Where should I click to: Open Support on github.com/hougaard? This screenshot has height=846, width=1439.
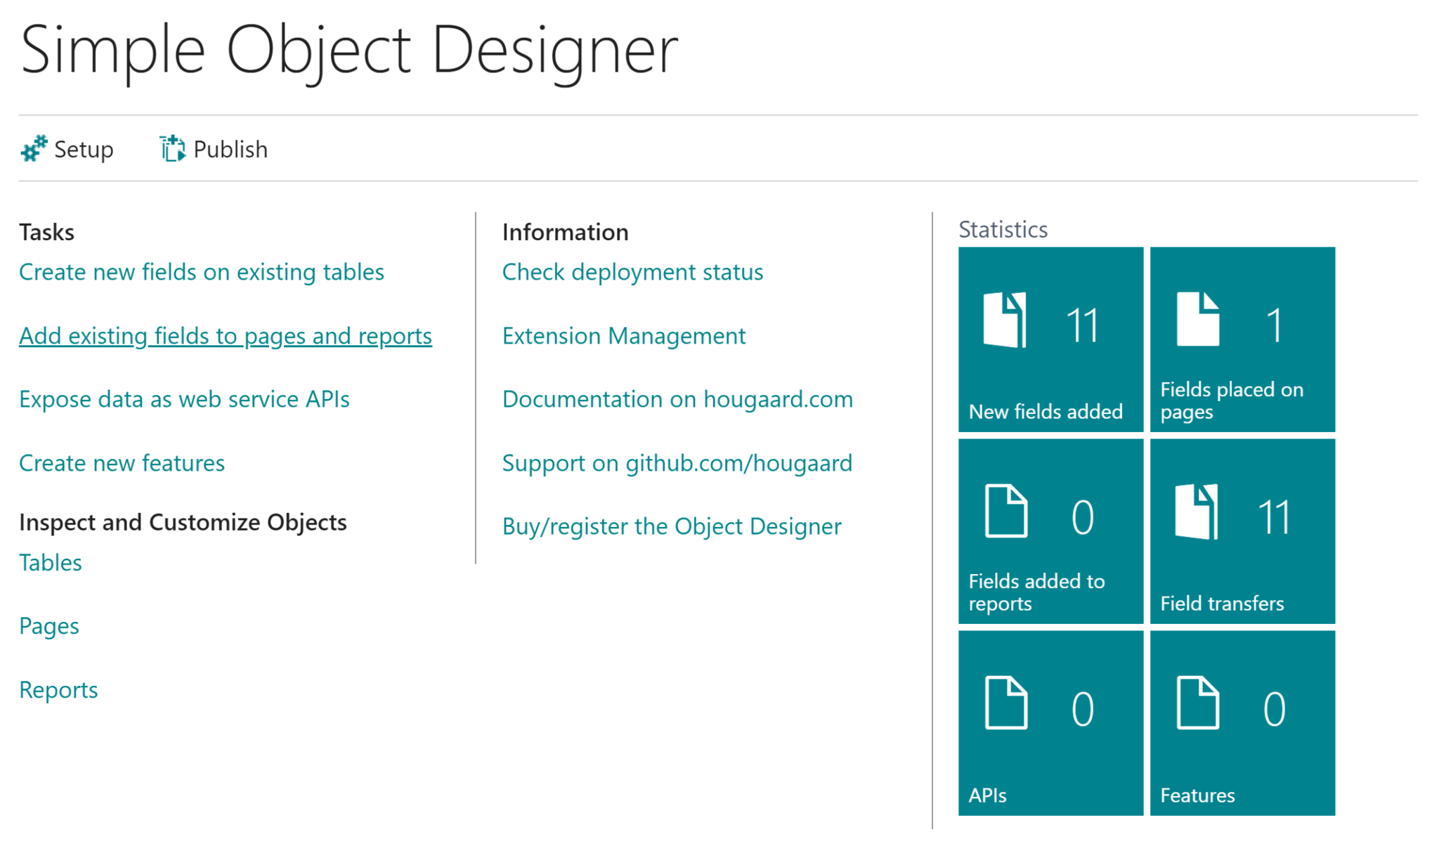677,462
